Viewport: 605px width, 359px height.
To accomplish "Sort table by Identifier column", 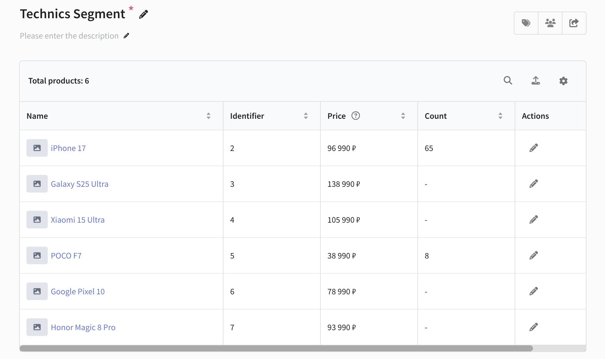I will tap(306, 116).
